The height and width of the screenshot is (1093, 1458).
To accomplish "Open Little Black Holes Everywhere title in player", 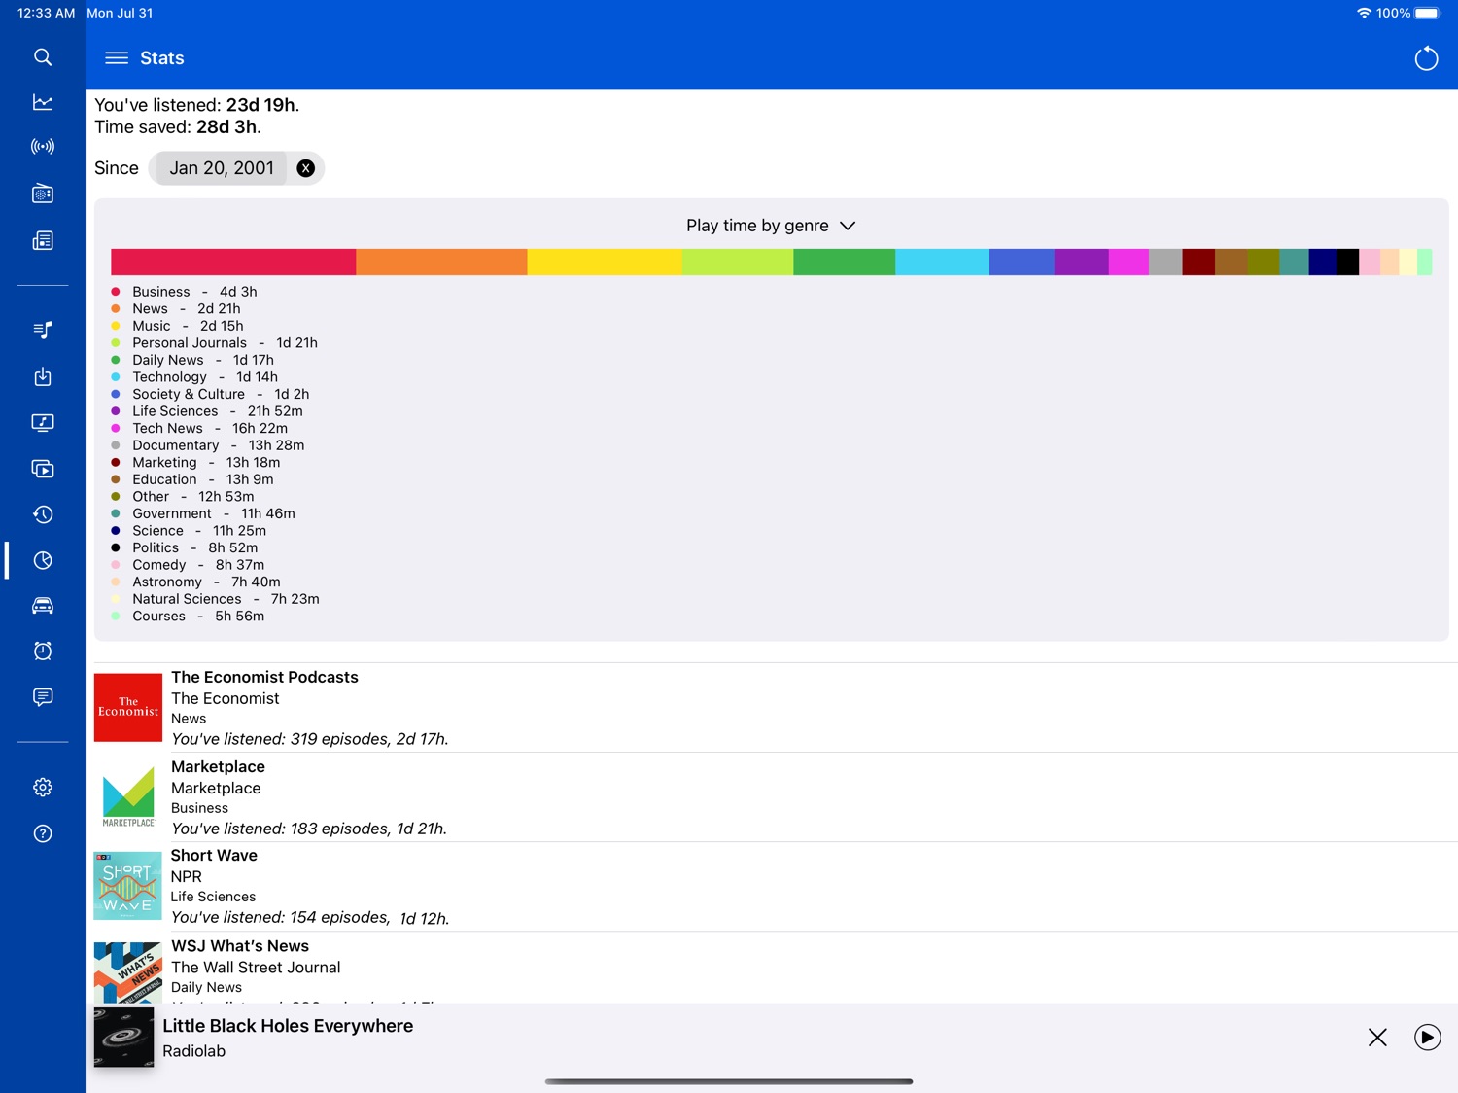I will click(x=288, y=1026).
